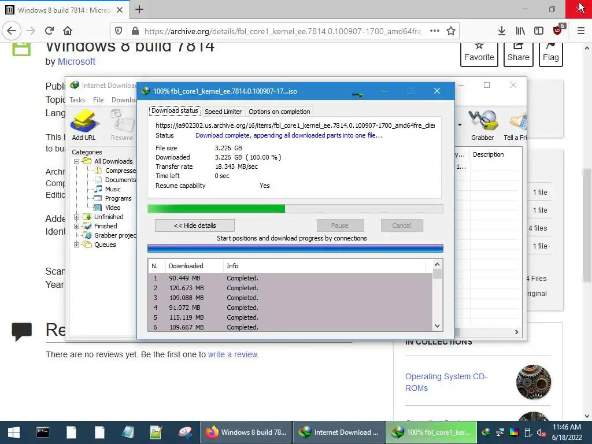Bookmark this page with the star icon
Image resolution: width=592 pixels, height=444 pixels.
[x=451, y=31]
